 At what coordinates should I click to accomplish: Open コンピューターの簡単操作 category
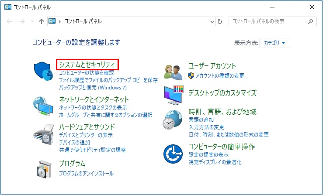point(222,147)
